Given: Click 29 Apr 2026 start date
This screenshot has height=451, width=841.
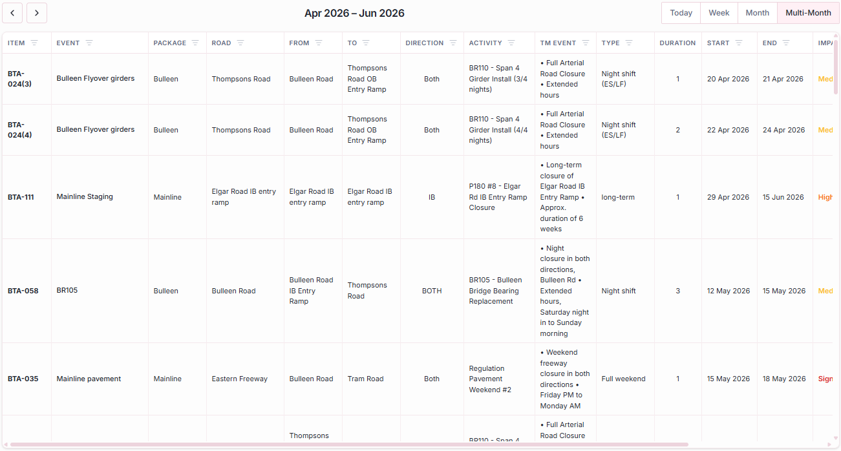Looking at the screenshot, I should click(728, 197).
